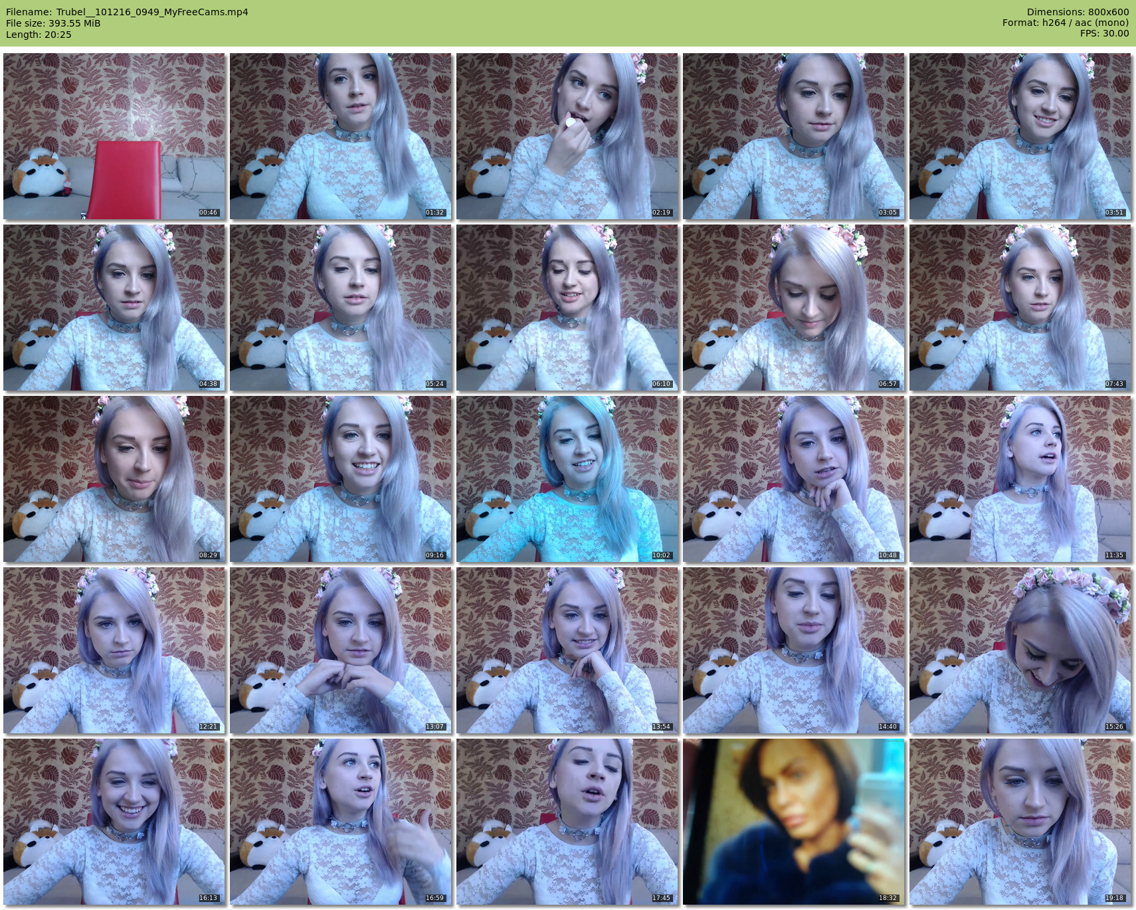This screenshot has height=910, width=1136.
Task: Click the 'Format: h264 / aac (mono)' text
Action: click(1066, 23)
